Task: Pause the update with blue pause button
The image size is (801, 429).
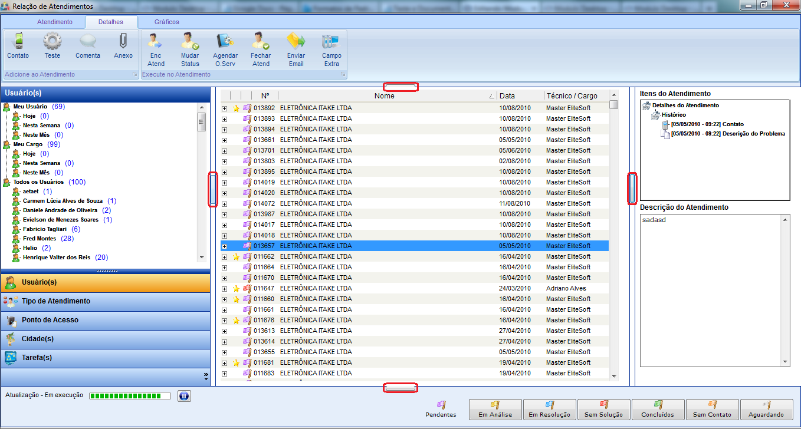Action: point(183,396)
